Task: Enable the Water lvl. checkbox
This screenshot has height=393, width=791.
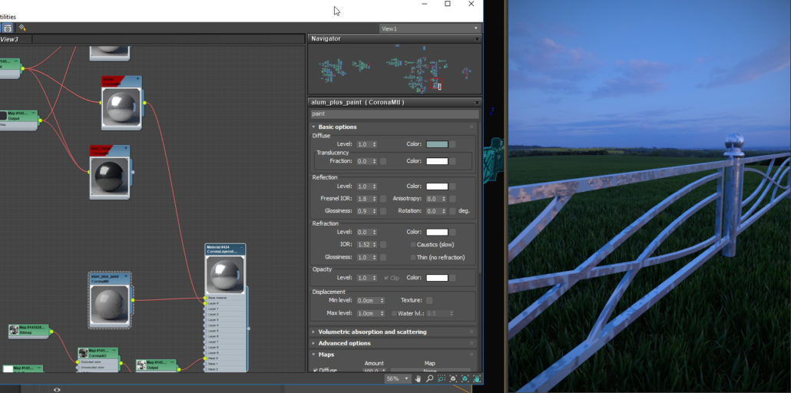Action: tap(395, 313)
